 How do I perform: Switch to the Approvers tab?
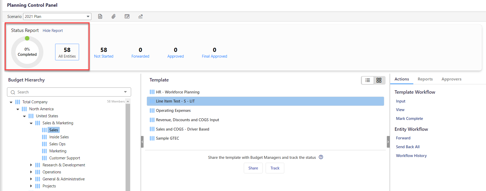click(451, 79)
